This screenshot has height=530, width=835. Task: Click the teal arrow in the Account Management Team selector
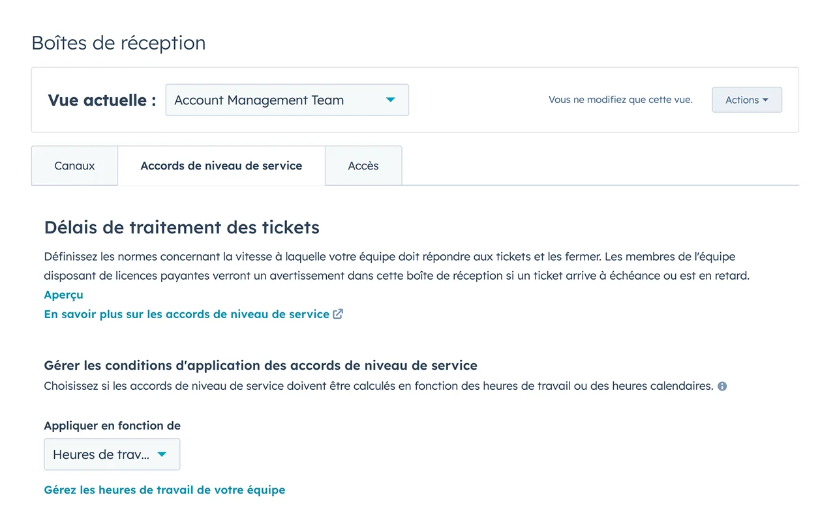tap(391, 100)
